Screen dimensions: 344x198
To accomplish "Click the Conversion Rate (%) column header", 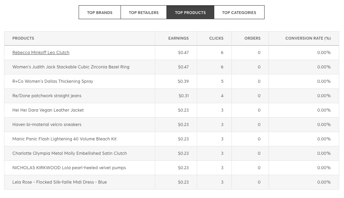I will pyautogui.click(x=308, y=38).
